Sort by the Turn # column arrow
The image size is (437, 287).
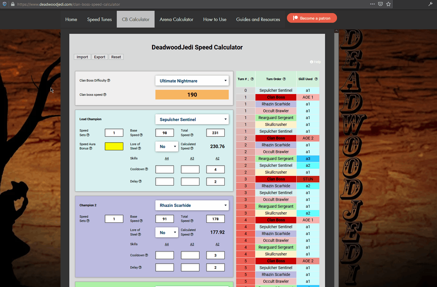click(x=248, y=79)
